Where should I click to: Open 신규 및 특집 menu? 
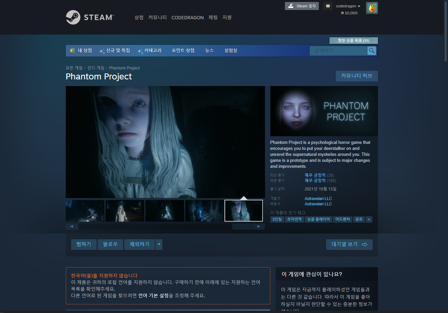[115, 51]
